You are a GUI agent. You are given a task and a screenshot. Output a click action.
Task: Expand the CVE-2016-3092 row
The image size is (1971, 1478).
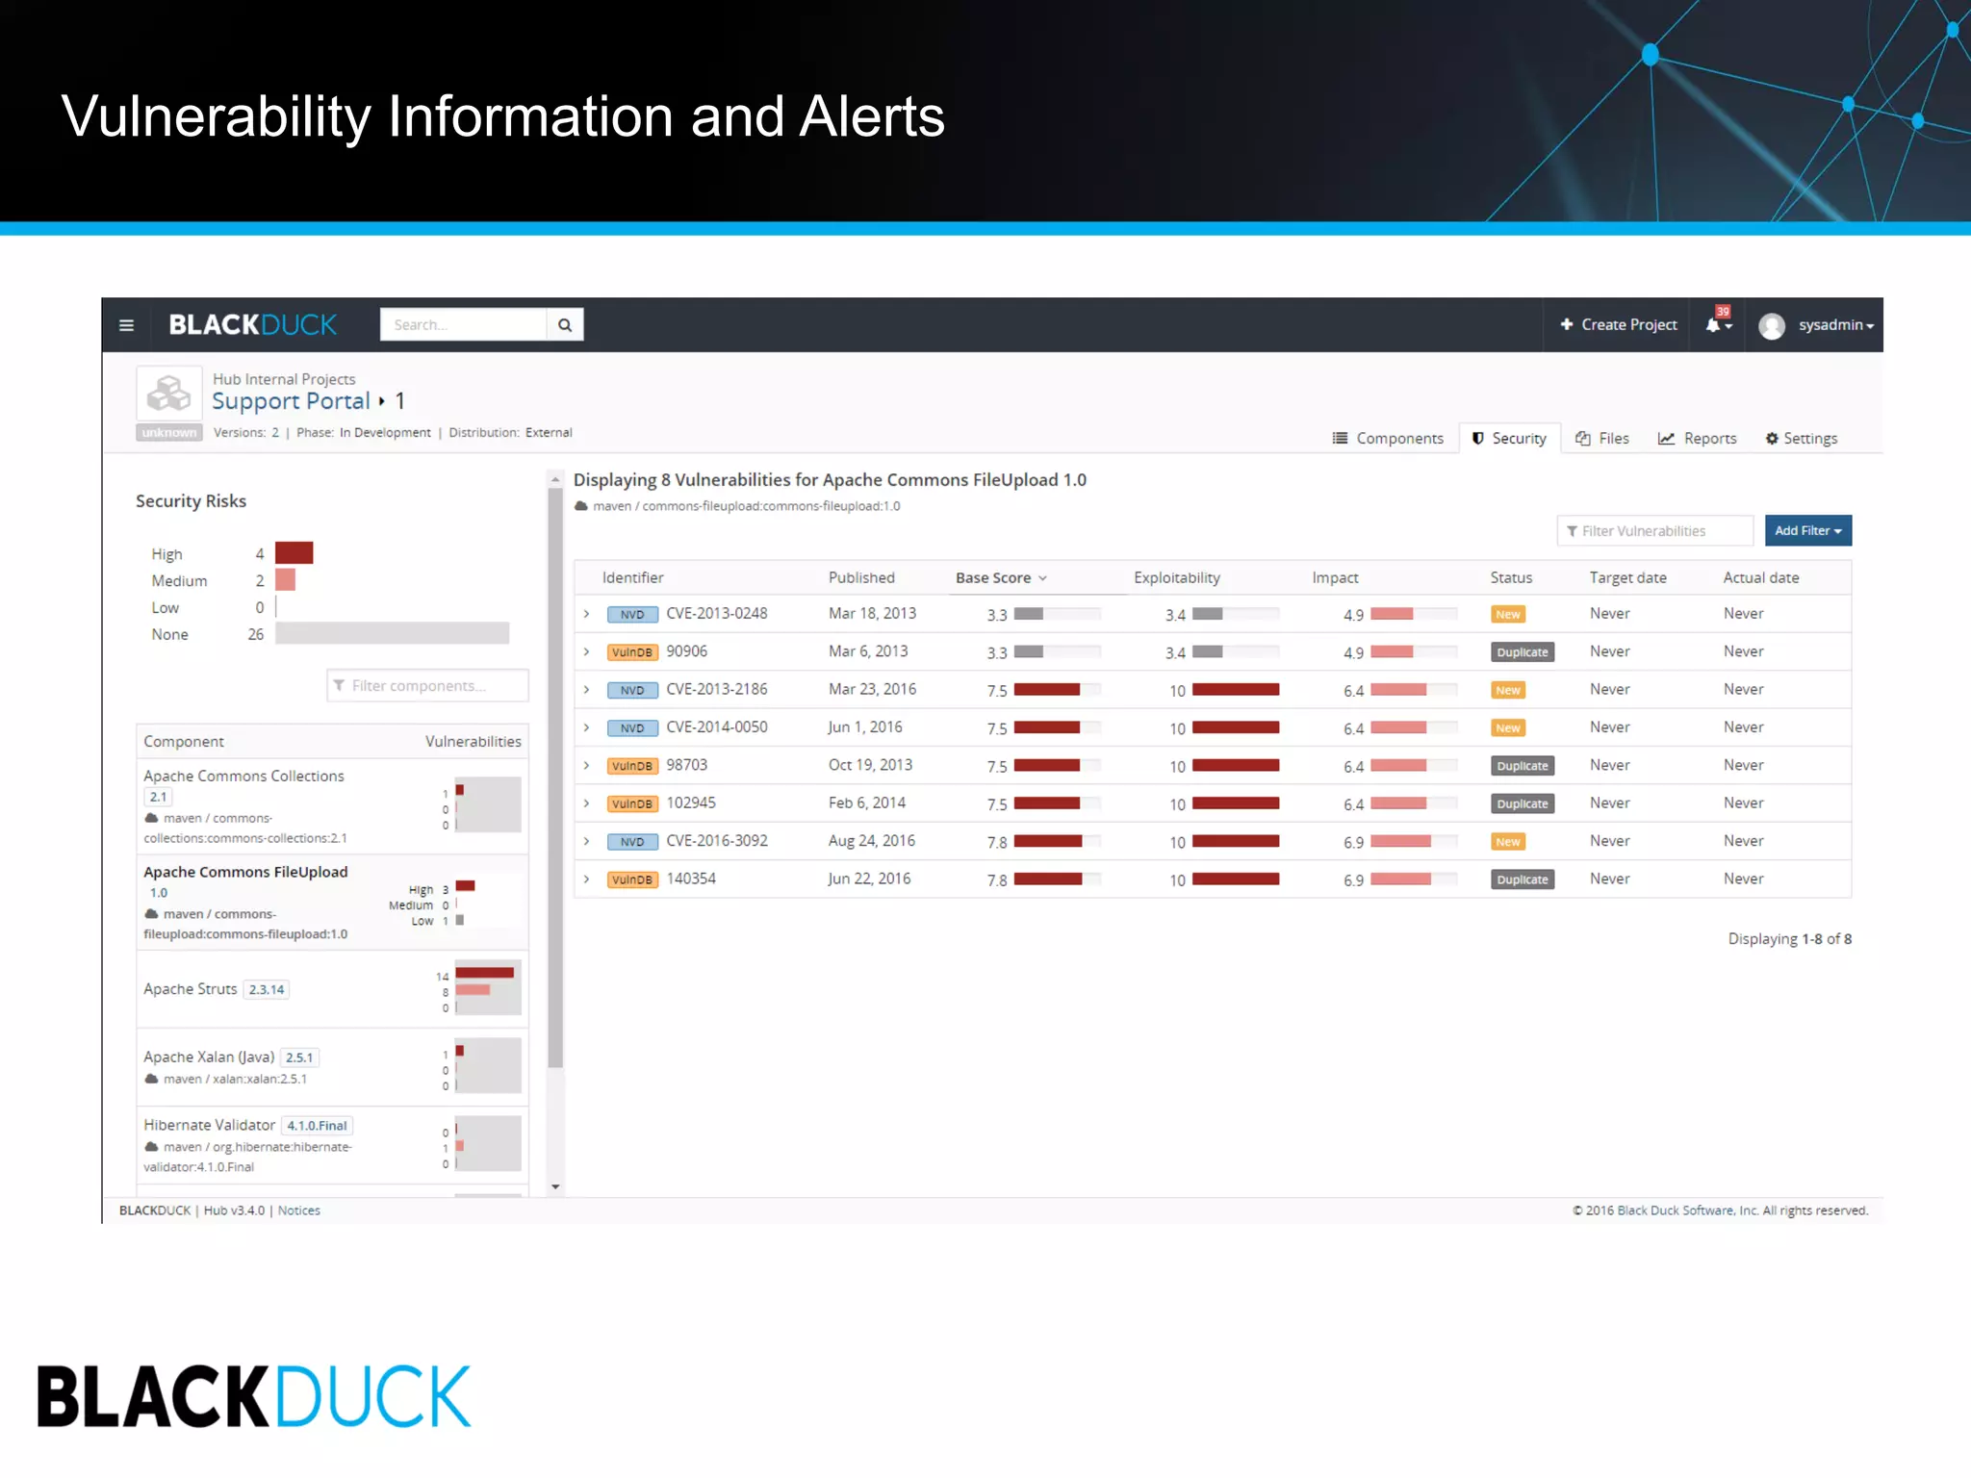[586, 841]
